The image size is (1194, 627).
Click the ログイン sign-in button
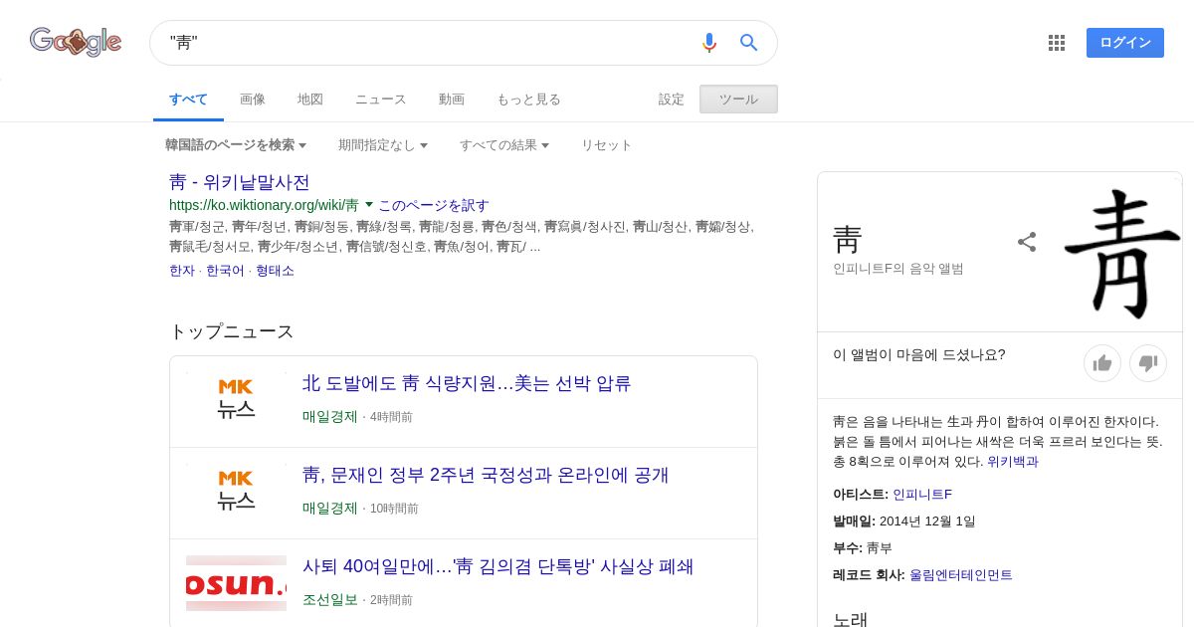coord(1125,43)
